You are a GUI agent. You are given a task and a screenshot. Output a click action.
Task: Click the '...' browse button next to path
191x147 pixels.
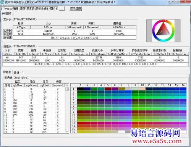click(x=62, y=9)
